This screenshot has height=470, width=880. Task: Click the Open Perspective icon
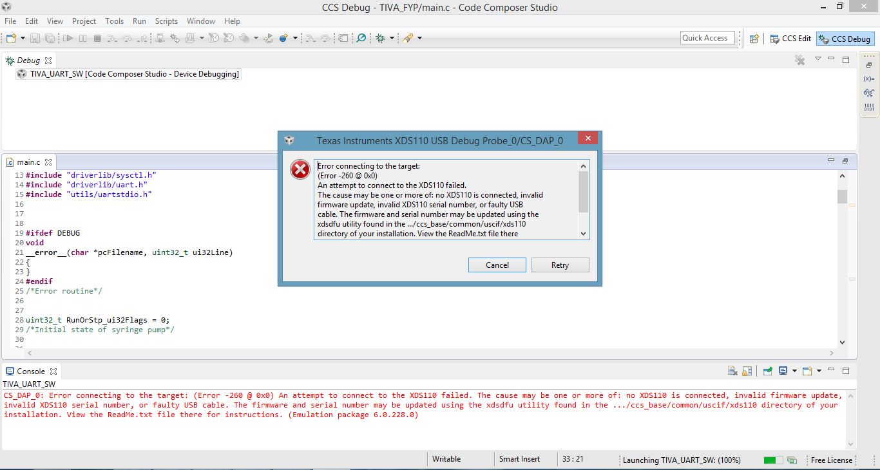(x=754, y=39)
